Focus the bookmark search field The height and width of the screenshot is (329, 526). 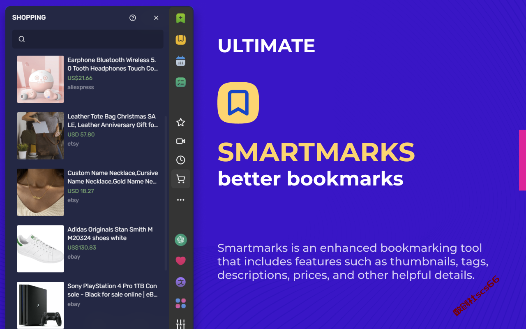coord(88,39)
